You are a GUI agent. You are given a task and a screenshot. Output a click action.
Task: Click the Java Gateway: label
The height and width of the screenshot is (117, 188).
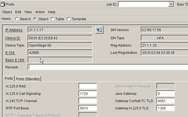tap(126, 94)
